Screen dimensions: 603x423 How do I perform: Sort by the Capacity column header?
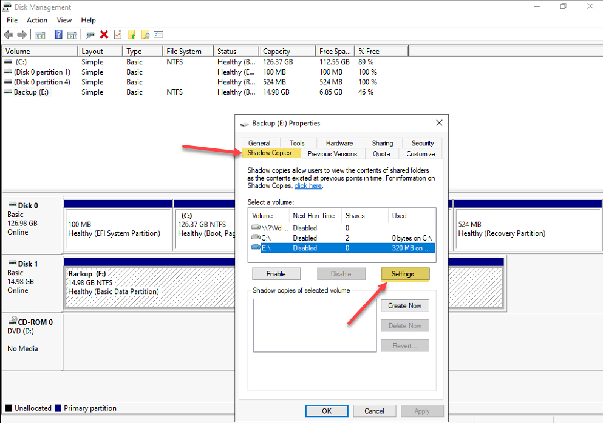tap(287, 51)
